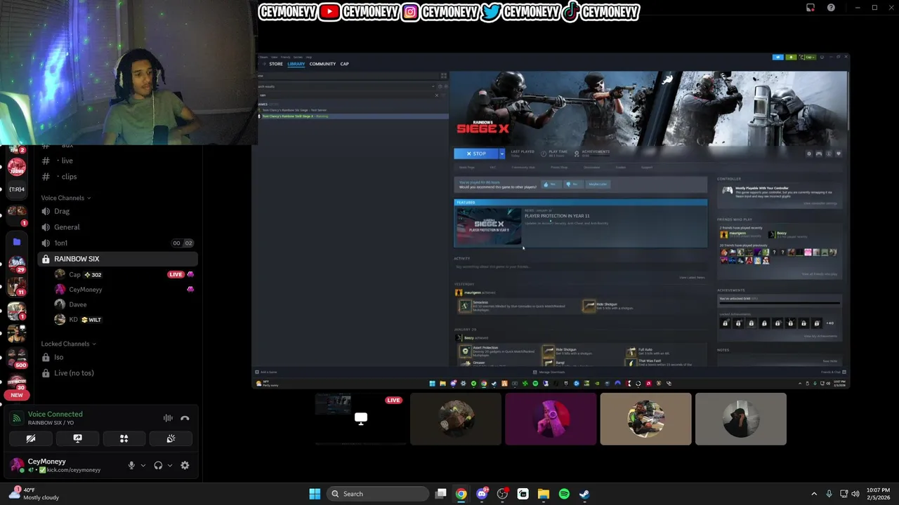Open CAP profile tab in streamed Steam
This screenshot has height=505, width=899.
(x=344, y=64)
